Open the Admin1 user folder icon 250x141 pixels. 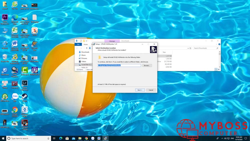5,6
